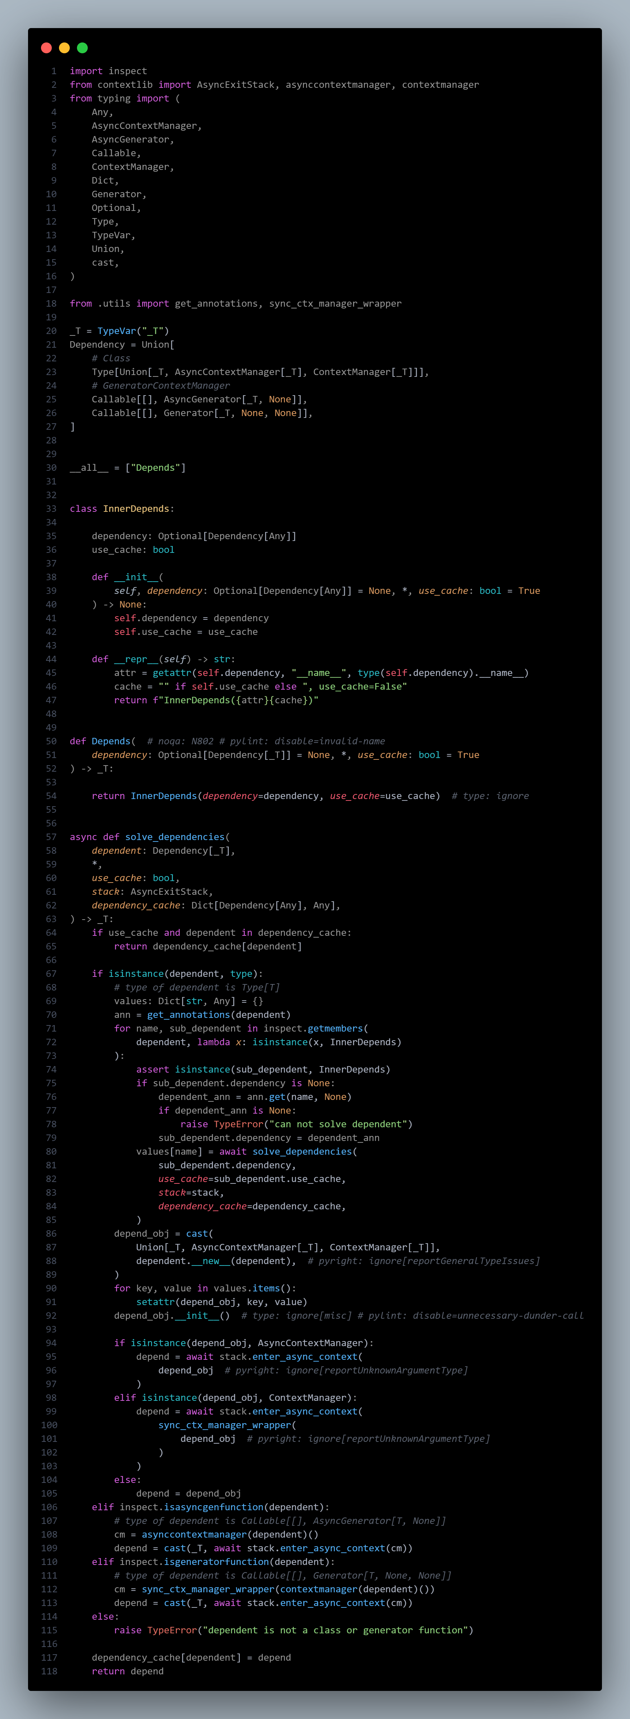The image size is (630, 1719).
Task: Click the green maximize dot
Action: click(x=82, y=48)
